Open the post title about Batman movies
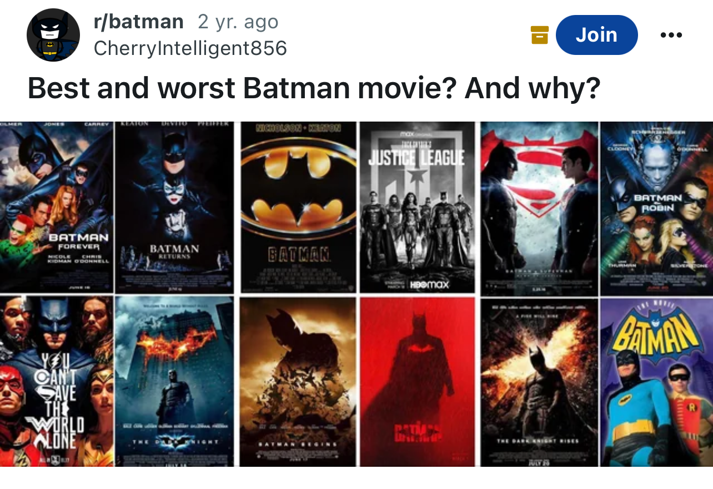Image resolution: width=713 pixels, height=489 pixels. click(314, 88)
